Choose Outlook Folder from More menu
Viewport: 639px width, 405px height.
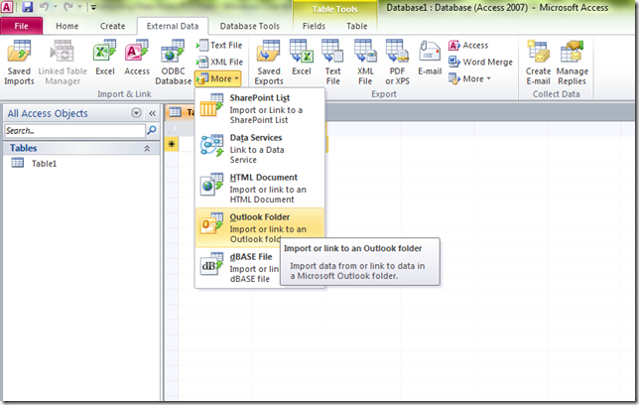point(260,227)
